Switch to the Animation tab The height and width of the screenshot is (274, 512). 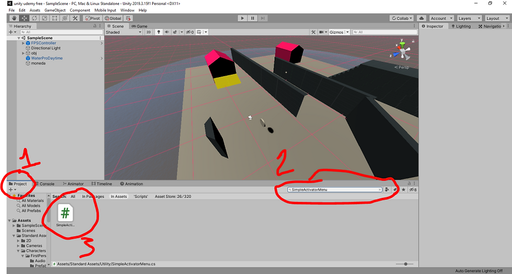(132, 184)
